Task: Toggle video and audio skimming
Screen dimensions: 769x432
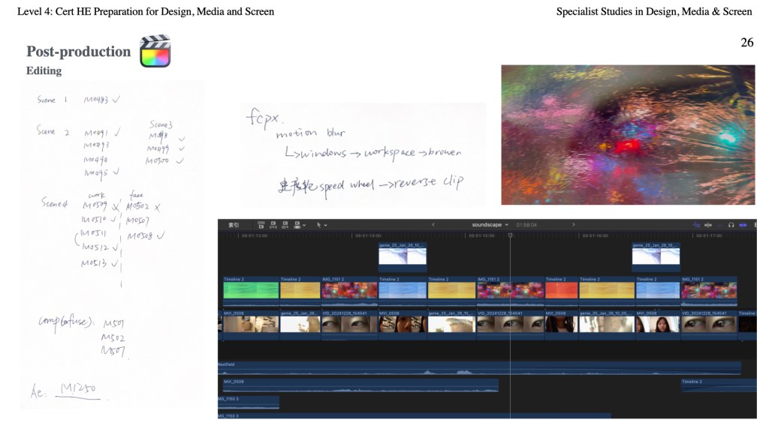Action: (695, 224)
